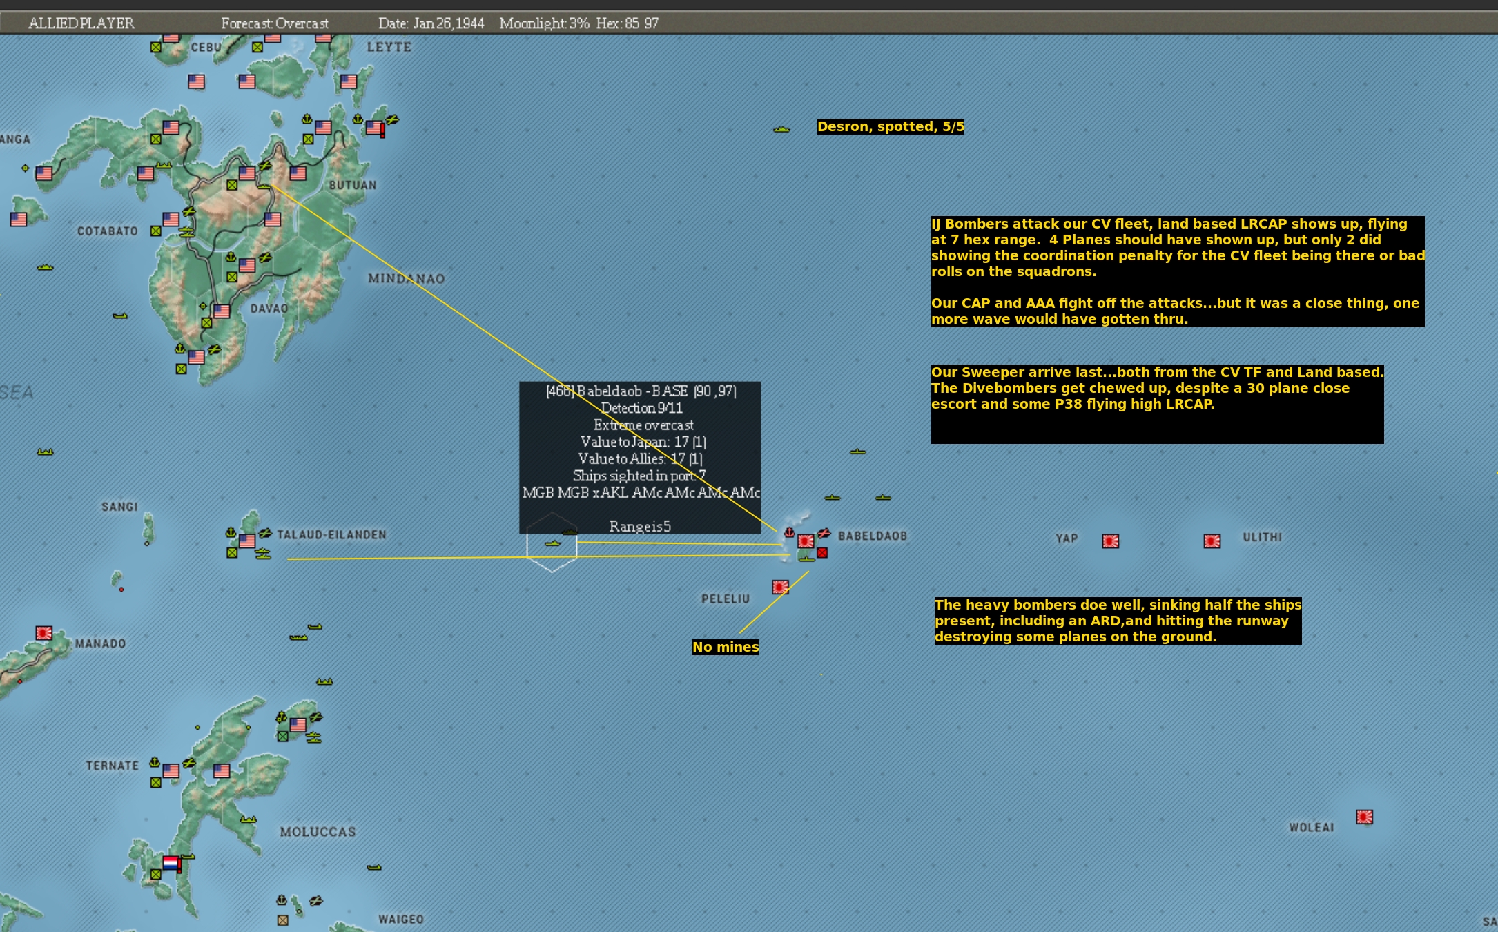Select the Woleai Japanese base flag

pos(1364,817)
